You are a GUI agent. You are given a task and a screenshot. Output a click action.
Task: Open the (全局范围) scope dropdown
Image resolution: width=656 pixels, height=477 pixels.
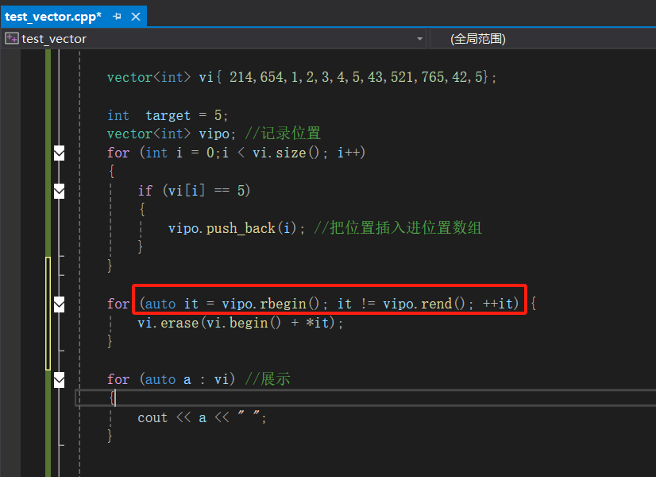(544, 39)
